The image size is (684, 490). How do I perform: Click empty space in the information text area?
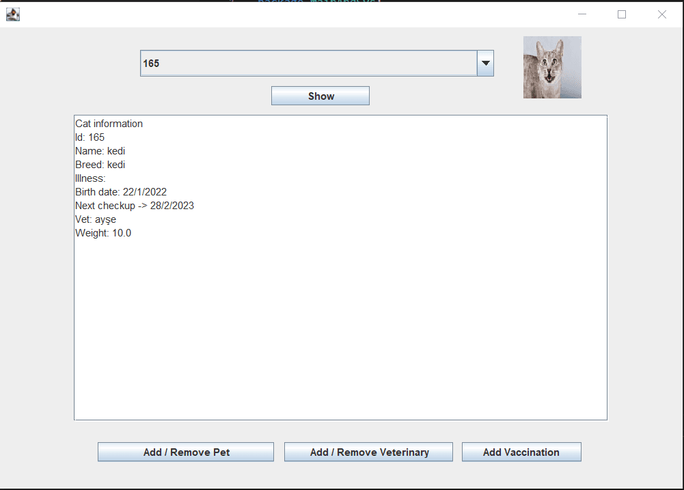pos(342,328)
